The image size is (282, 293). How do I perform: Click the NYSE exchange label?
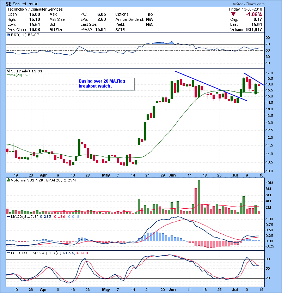point(33,4)
